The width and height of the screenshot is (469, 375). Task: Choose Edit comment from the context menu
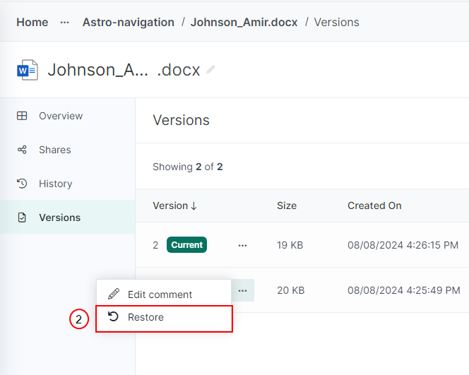(164, 294)
